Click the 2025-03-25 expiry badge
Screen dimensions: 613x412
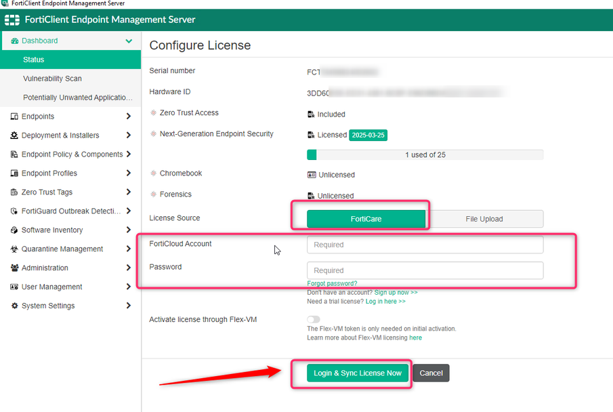click(x=368, y=135)
